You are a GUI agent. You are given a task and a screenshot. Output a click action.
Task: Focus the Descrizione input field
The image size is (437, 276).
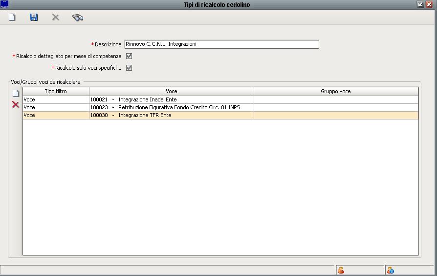click(x=221, y=44)
